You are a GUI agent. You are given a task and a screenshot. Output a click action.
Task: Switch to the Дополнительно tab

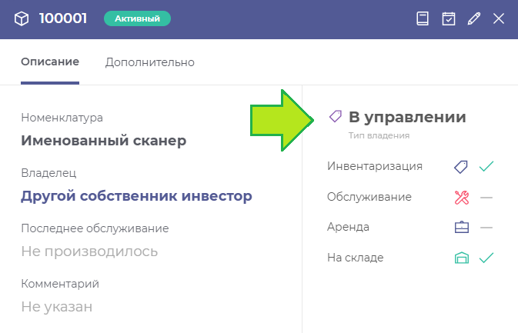tap(150, 62)
